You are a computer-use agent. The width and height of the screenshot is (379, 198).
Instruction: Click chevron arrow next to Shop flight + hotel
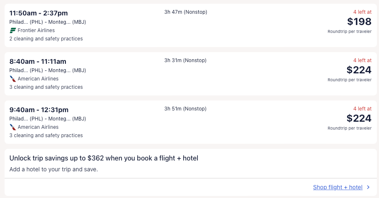click(368, 188)
